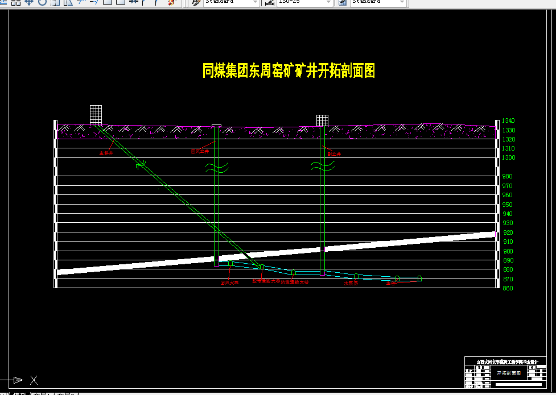
Task: Select the break-line symbol on auxiliary shaft
Action: tap(323, 166)
